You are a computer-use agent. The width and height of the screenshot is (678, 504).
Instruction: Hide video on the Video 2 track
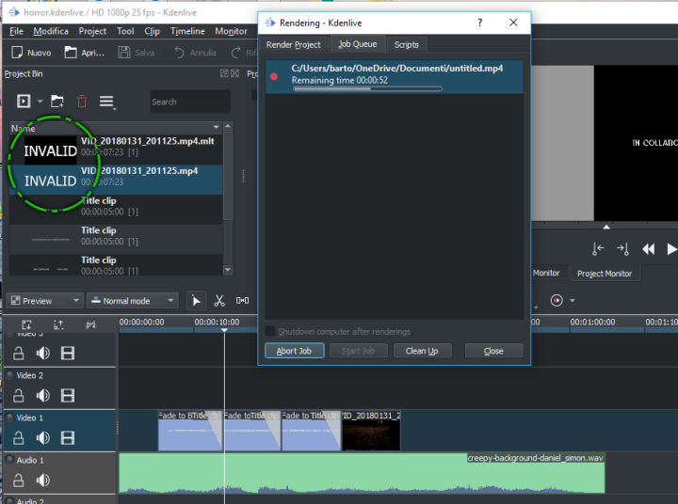(x=68, y=396)
